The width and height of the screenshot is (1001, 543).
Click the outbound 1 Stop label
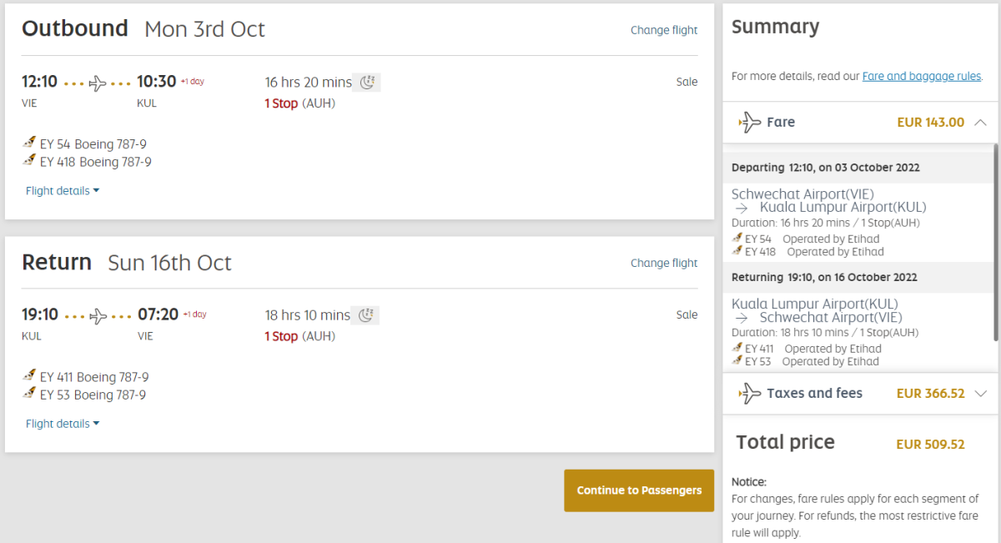click(x=281, y=103)
